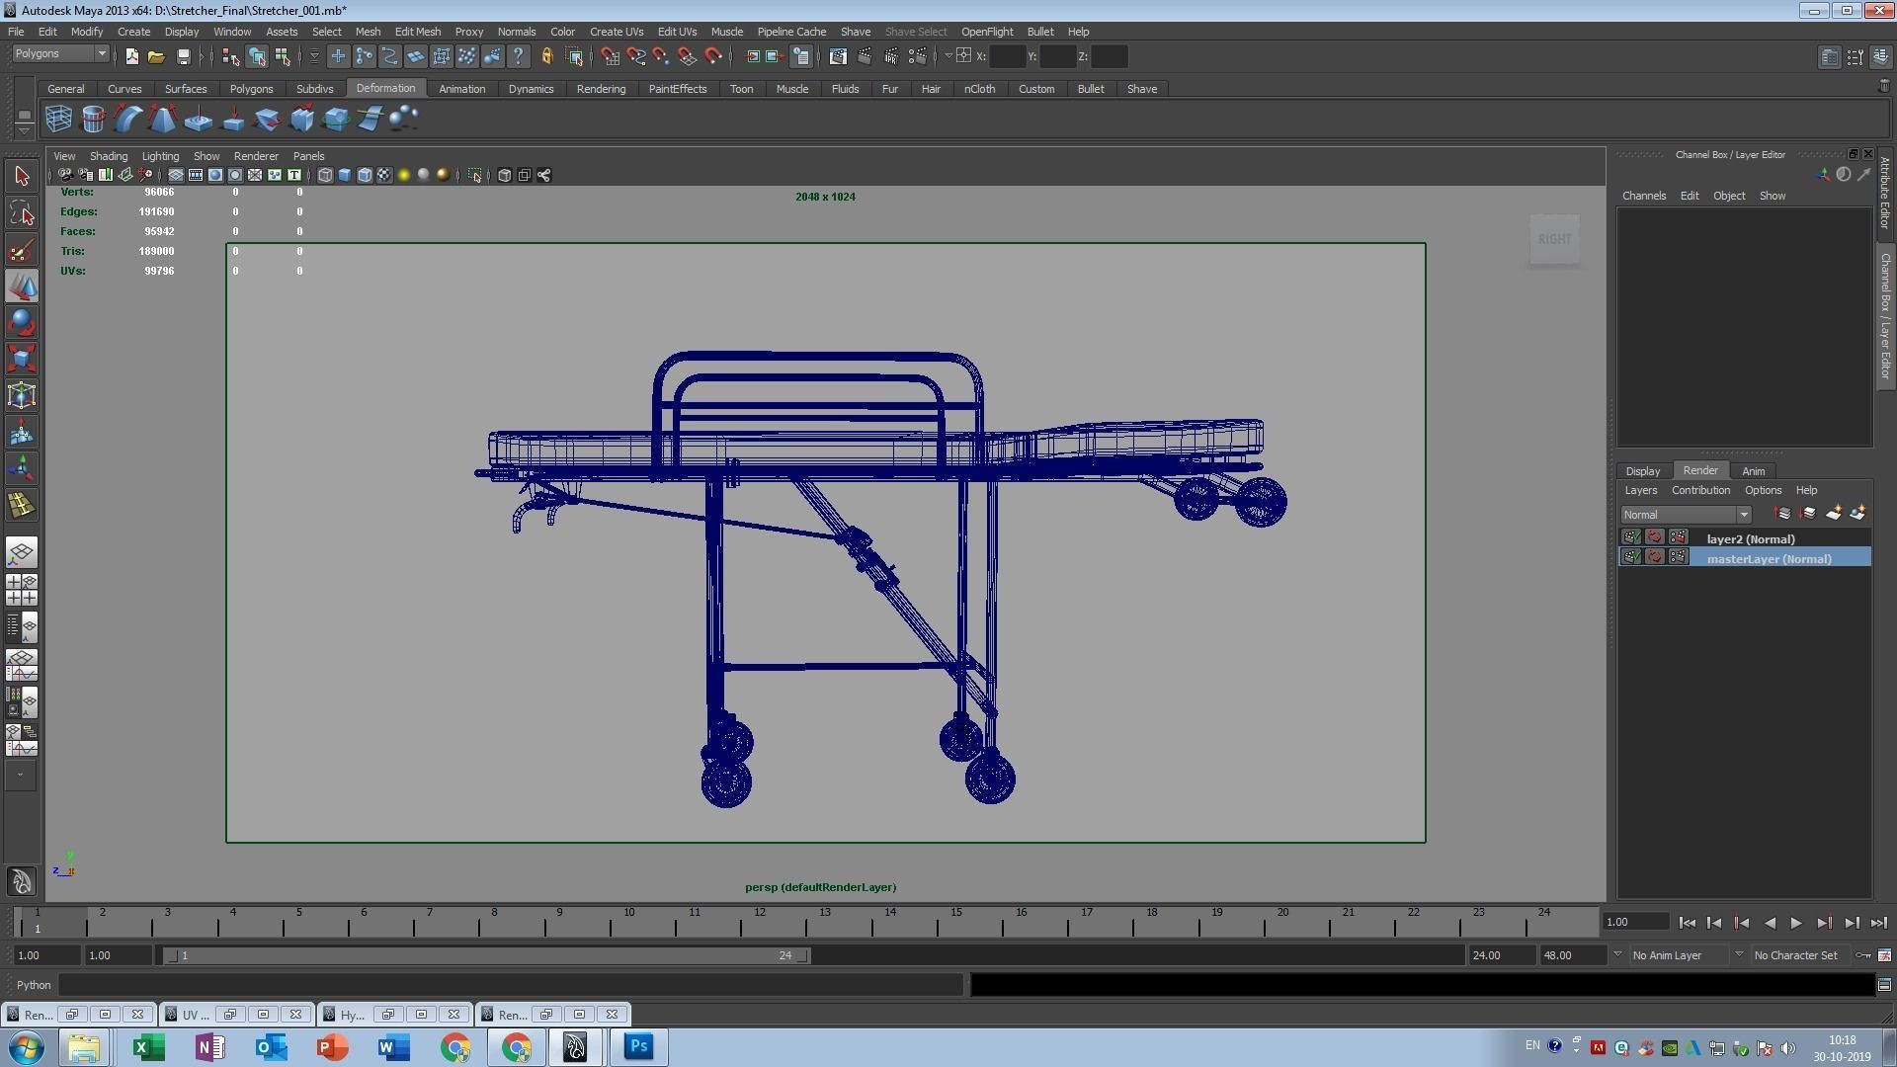Open the Render View clapperboard icon
This screenshot has height=1067, width=1897.
[x=838, y=56]
